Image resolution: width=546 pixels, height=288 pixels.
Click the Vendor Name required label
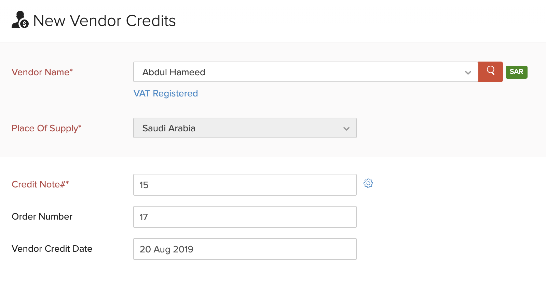point(42,72)
